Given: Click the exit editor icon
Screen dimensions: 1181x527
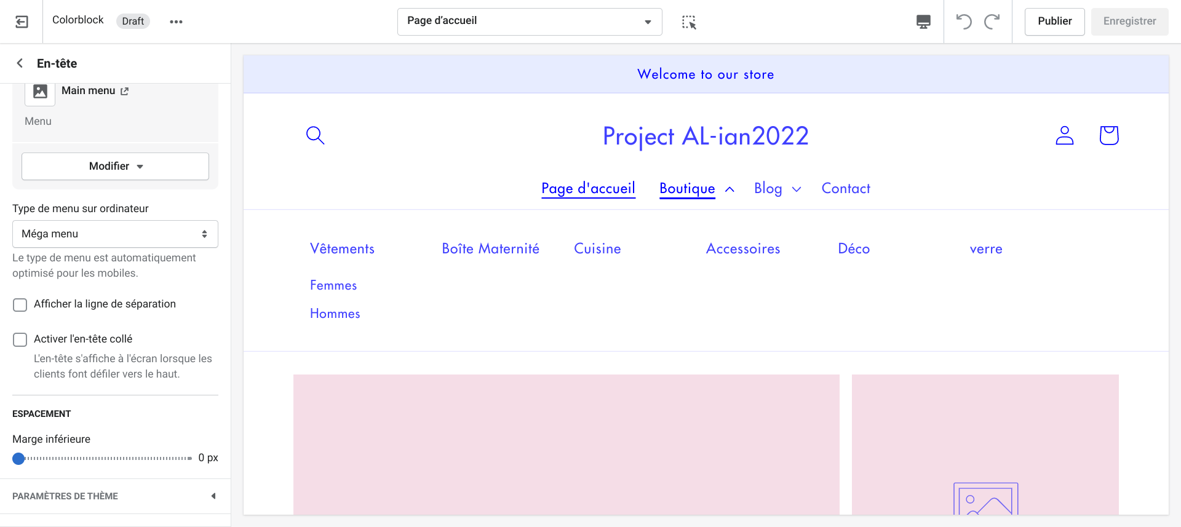Looking at the screenshot, I should click(x=22, y=22).
